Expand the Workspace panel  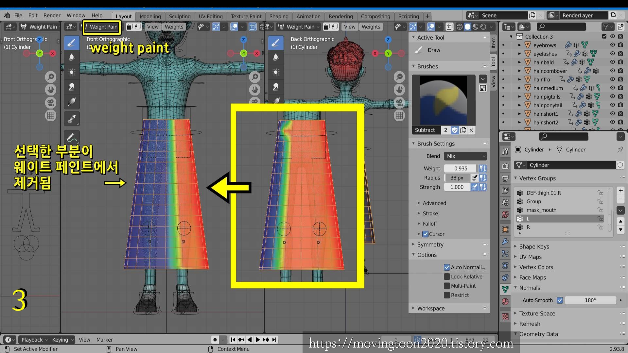click(x=430, y=308)
